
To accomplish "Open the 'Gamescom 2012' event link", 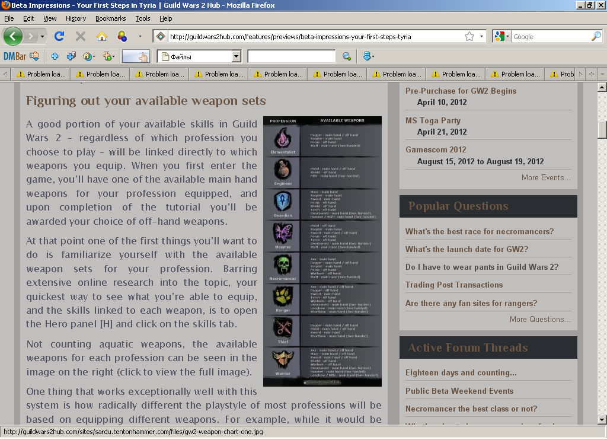I will tap(436, 149).
